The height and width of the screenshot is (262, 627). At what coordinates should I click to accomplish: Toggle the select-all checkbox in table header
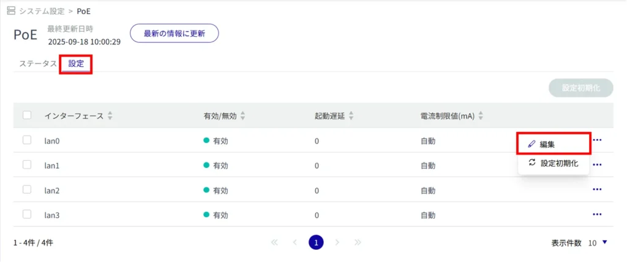click(27, 115)
